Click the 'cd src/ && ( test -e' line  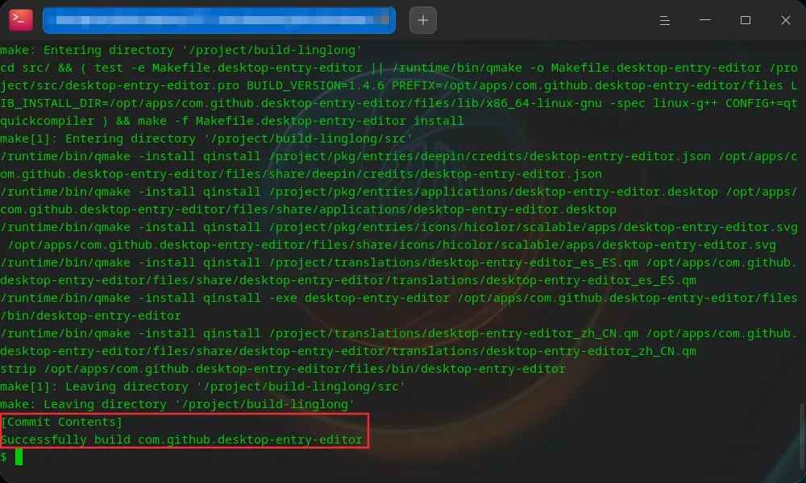(399, 68)
